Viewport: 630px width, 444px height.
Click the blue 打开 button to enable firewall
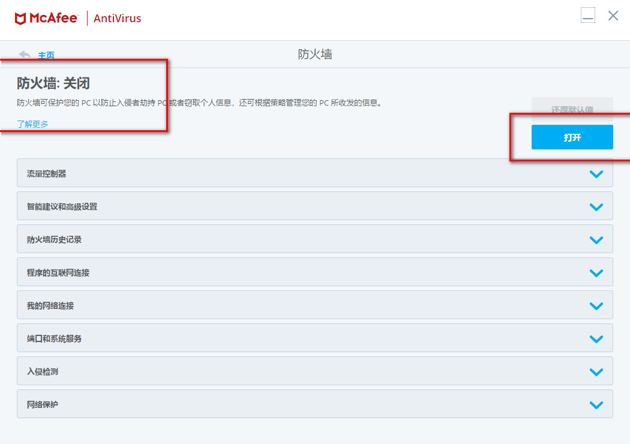point(572,137)
